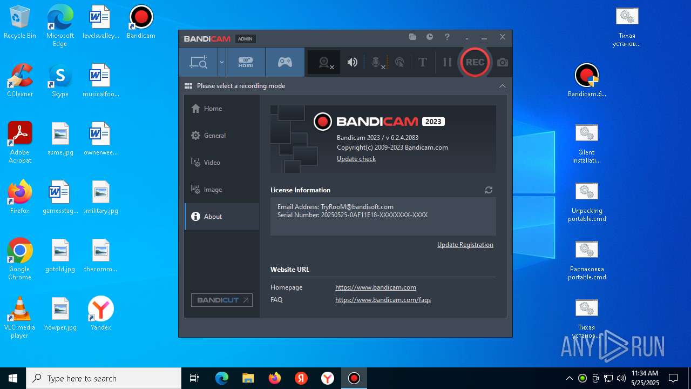Select the asme.jpg desktop file
Viewport: 691px width, 389px height.
(60, 139)
